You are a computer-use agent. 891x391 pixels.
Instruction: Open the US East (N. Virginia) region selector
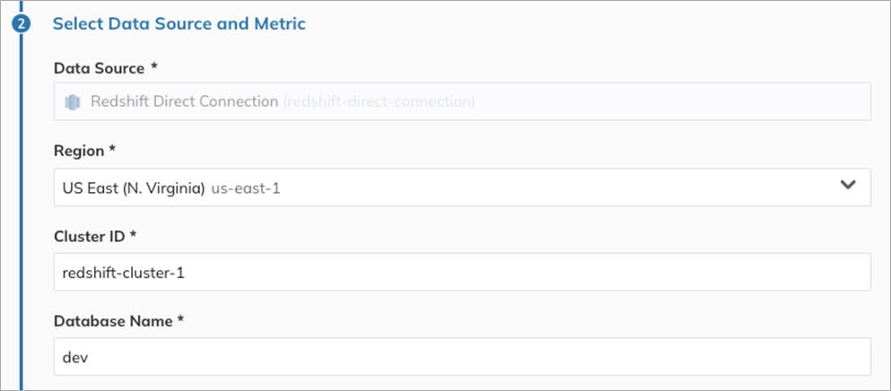[x=449, y=187]
